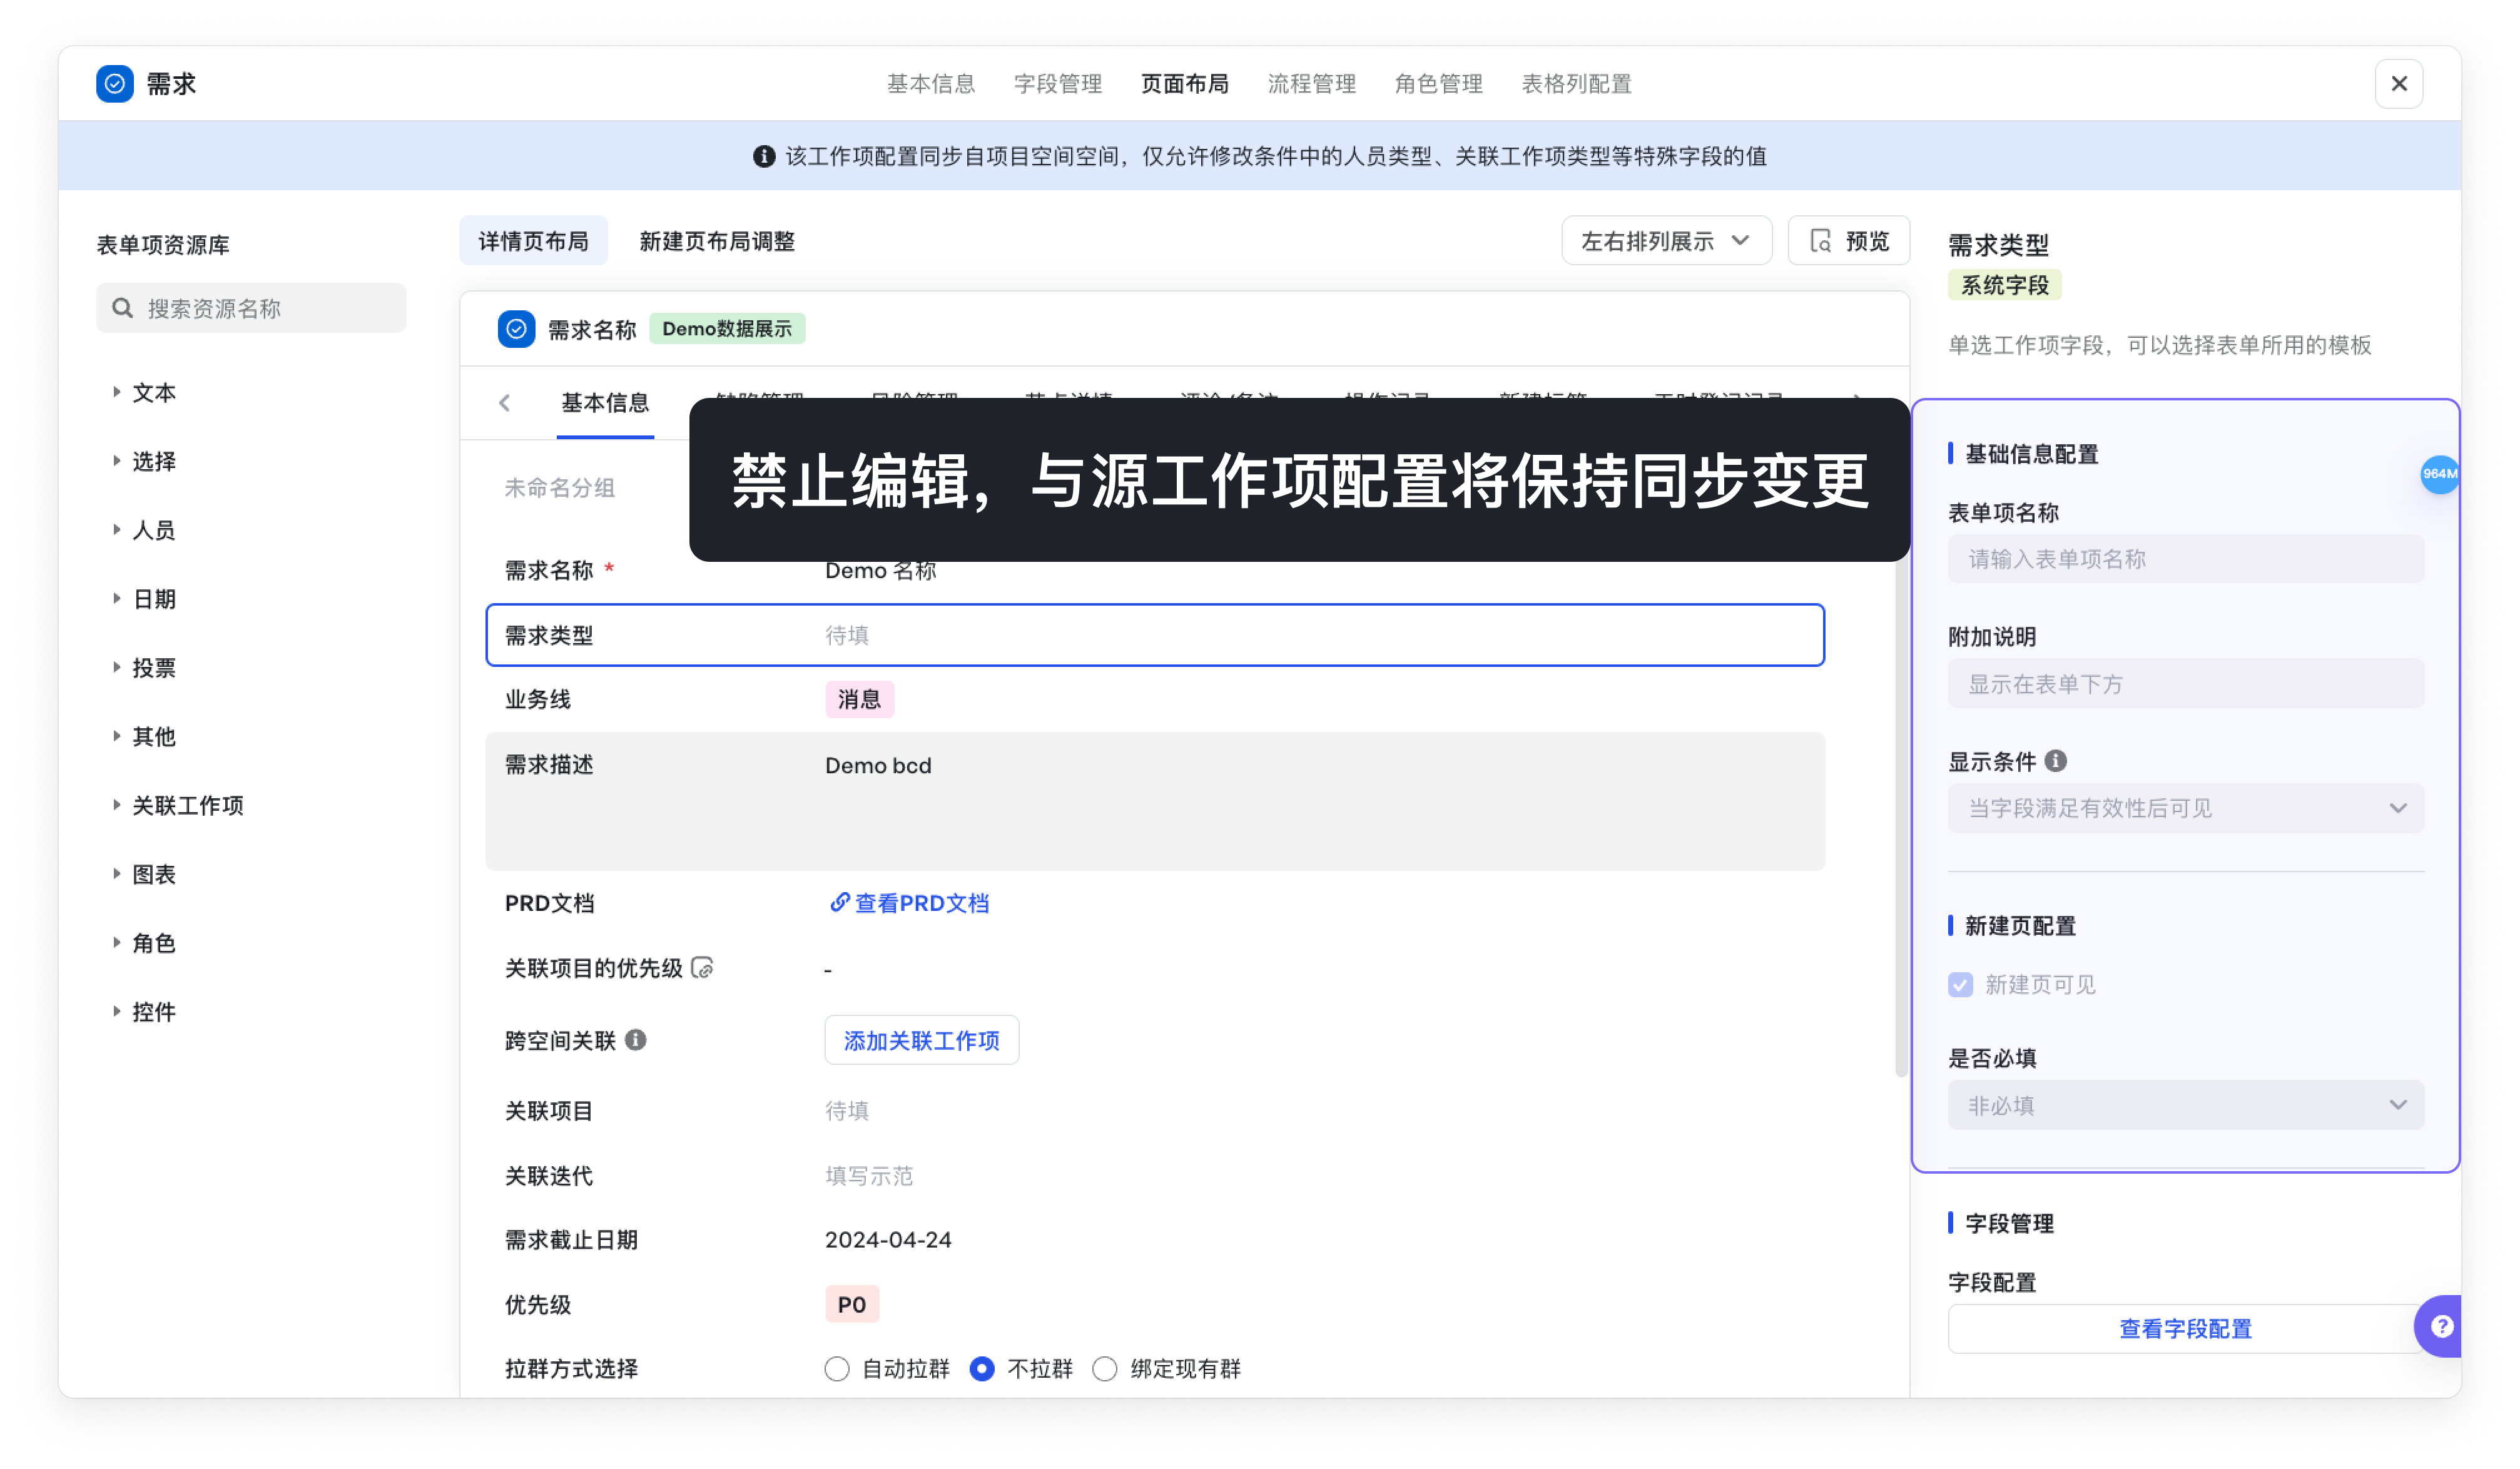Open the 左右排列展示 layout dropdown

coord(1667,241)
